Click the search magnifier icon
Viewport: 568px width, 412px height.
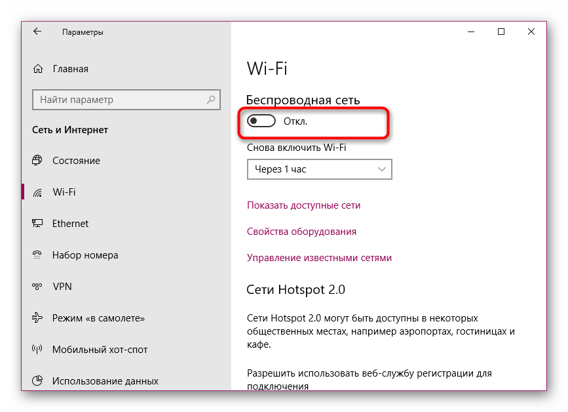[x=211, y=99]
